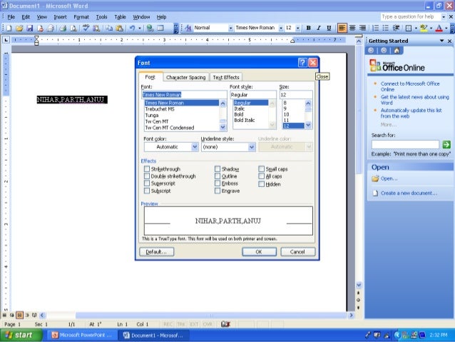Open the Highlight color dropdown arrow
The height and width of the screenshot is (342, 455).
click(431, 28)
